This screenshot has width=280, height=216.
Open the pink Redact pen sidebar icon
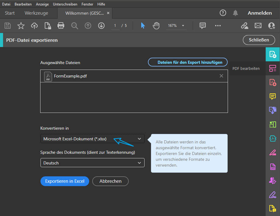tap(273, 153)
